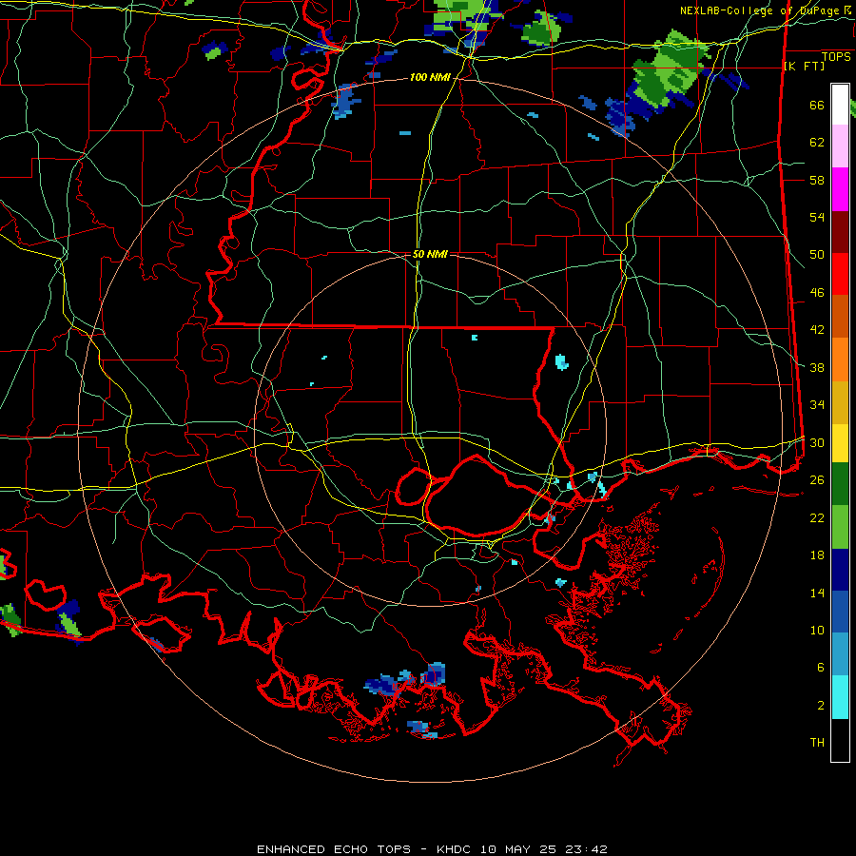Click the "23:42" timestamp in caption
Screen dimensions: 856x856
click(x=585, y=849)
